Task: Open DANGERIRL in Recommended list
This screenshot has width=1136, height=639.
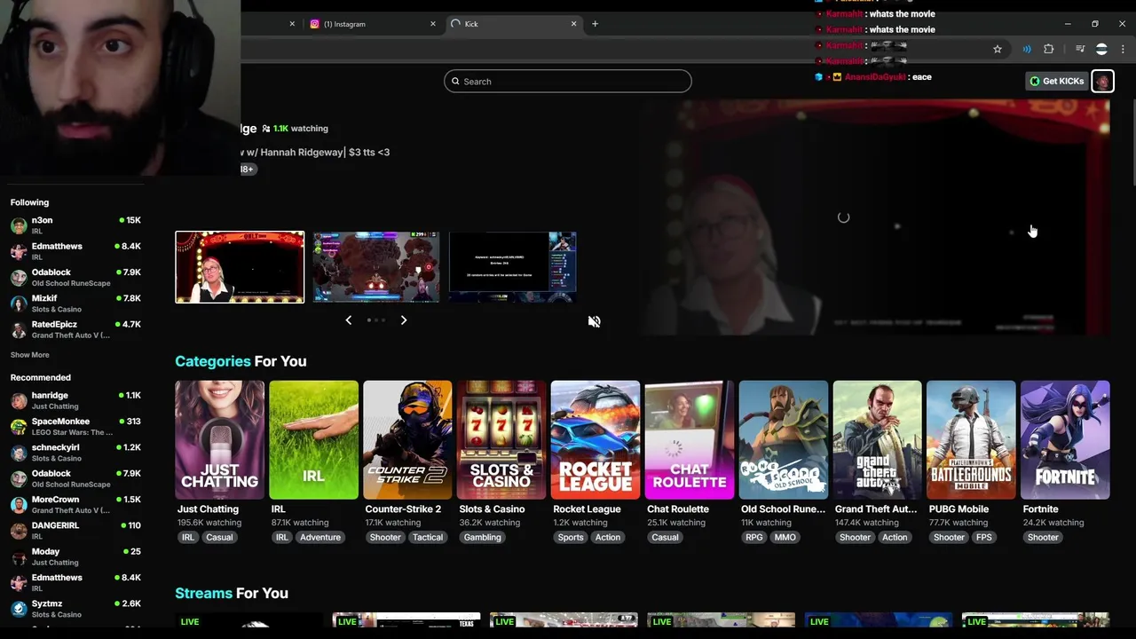Action: click(x=75, y=531)
